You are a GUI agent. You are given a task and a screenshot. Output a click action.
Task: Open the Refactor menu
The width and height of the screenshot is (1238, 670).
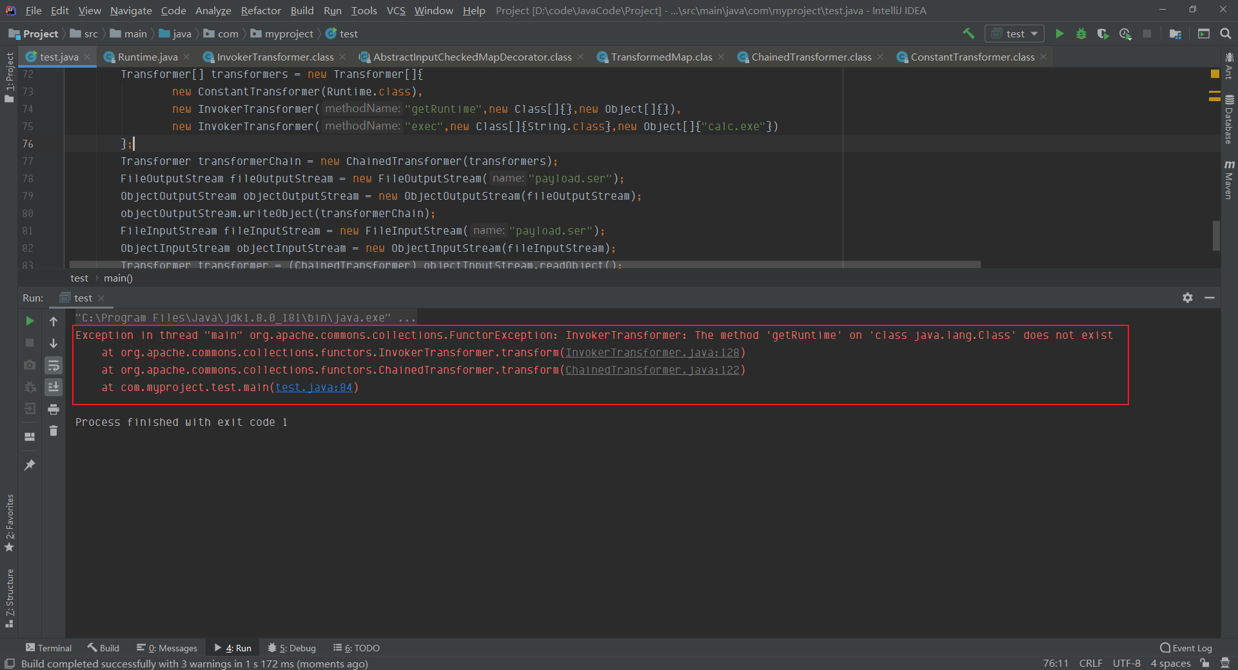(x=260, y=10)
